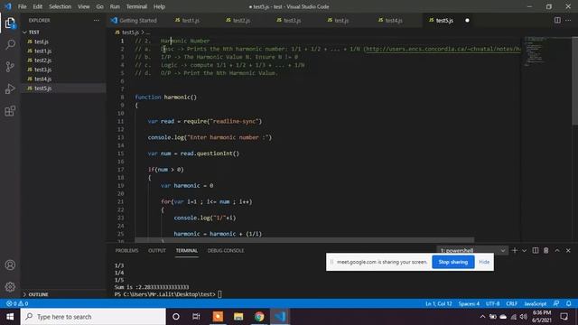
Task: Split the editor right
Action: pyautogui.click(x=557, y=20)
